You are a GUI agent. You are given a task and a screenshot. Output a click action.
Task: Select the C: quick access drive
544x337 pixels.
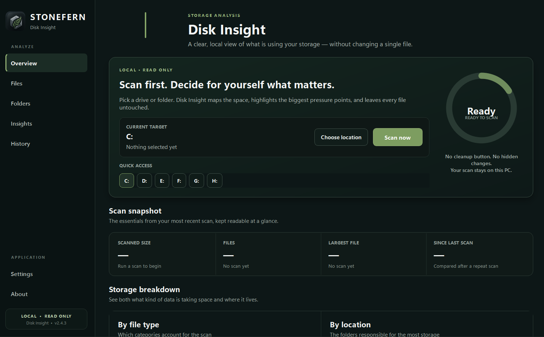(126, 181)
